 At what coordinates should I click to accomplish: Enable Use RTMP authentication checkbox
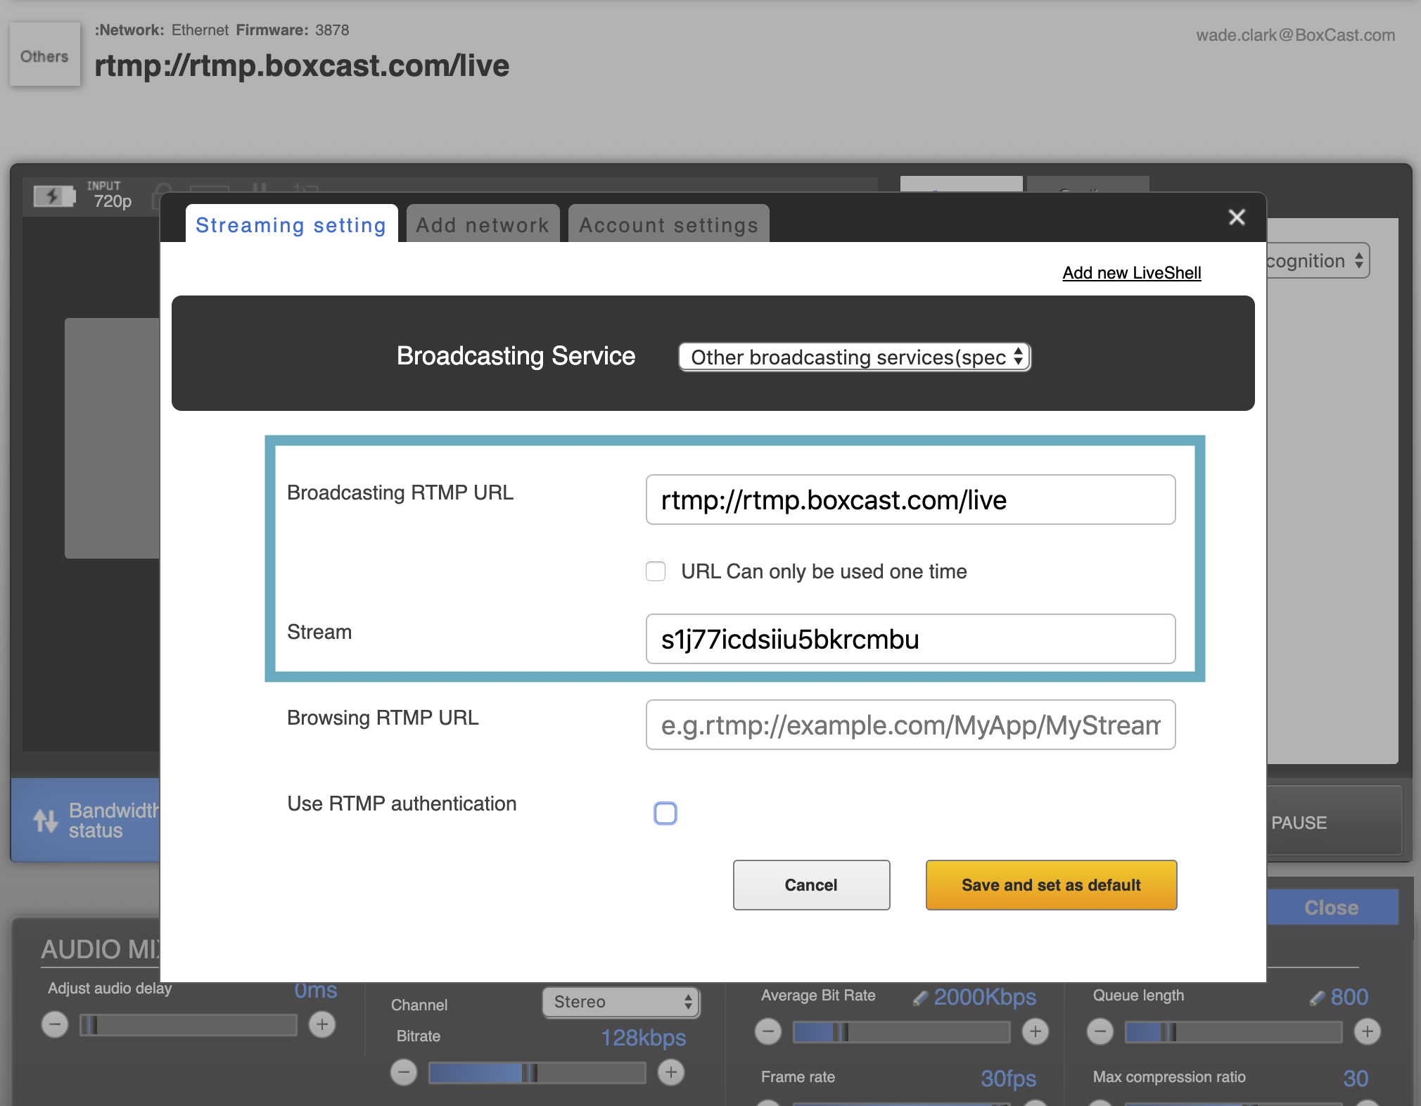[665, 813]
